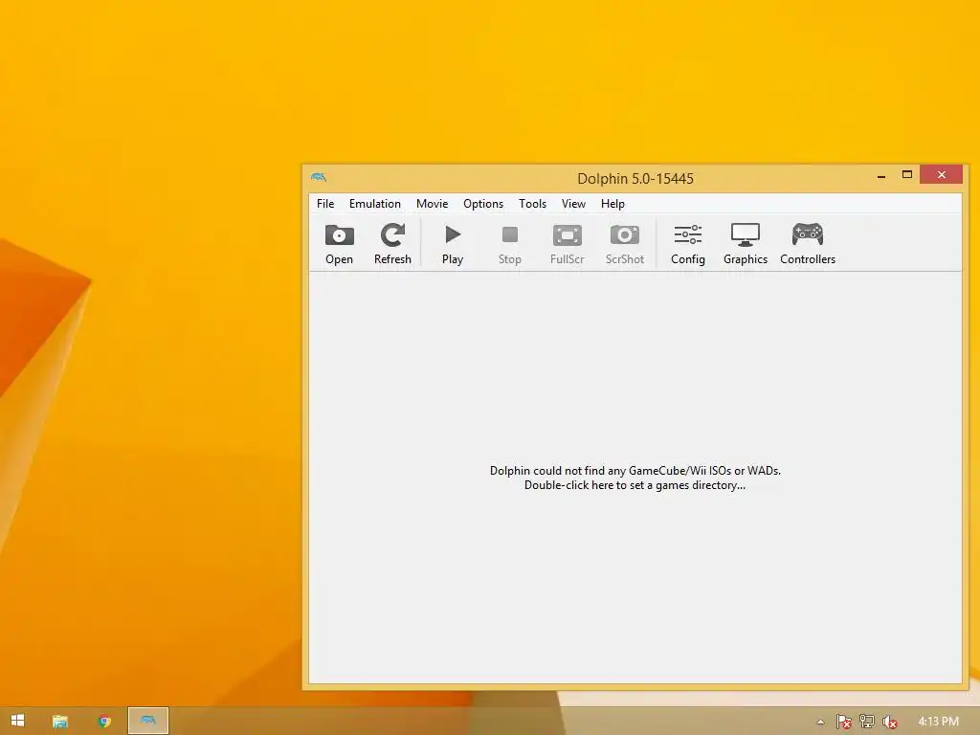Click the Dolphin logo in title bar
Viewport: 980px width, 735px height.
(319, 178)
